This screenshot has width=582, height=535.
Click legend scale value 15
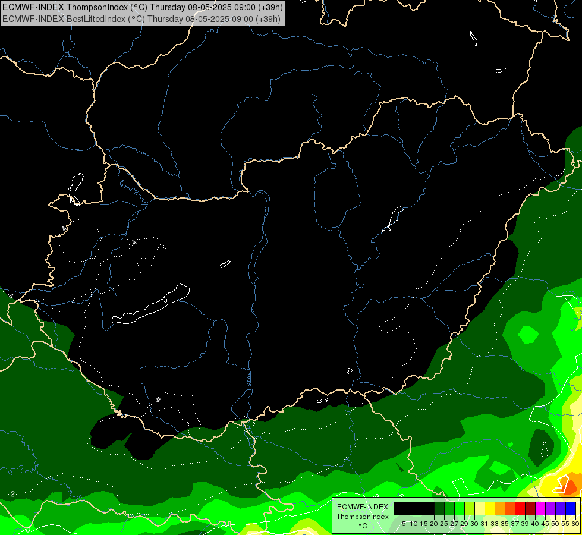(x=424, y=524)
